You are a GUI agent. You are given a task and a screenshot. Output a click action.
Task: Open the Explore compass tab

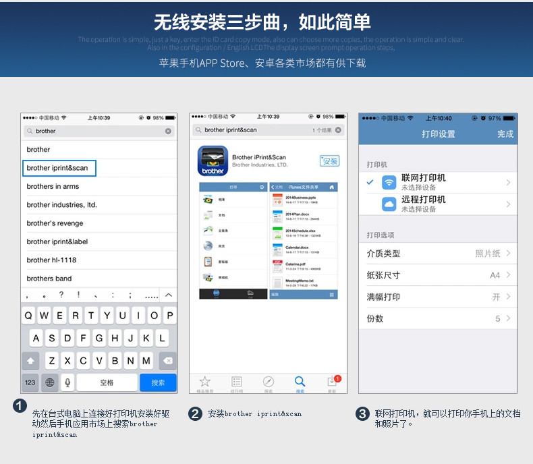(269, 384)
